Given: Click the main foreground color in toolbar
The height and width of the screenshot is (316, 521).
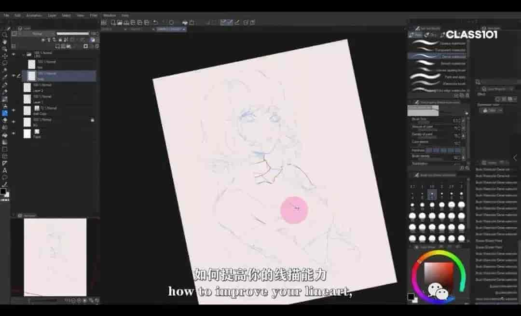Looking at the screenshot, I should [x=3, y=192].
